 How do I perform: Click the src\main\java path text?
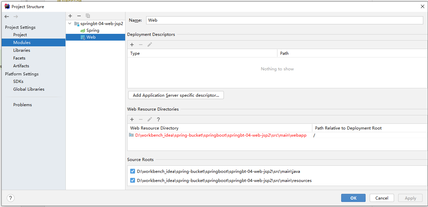218,171
